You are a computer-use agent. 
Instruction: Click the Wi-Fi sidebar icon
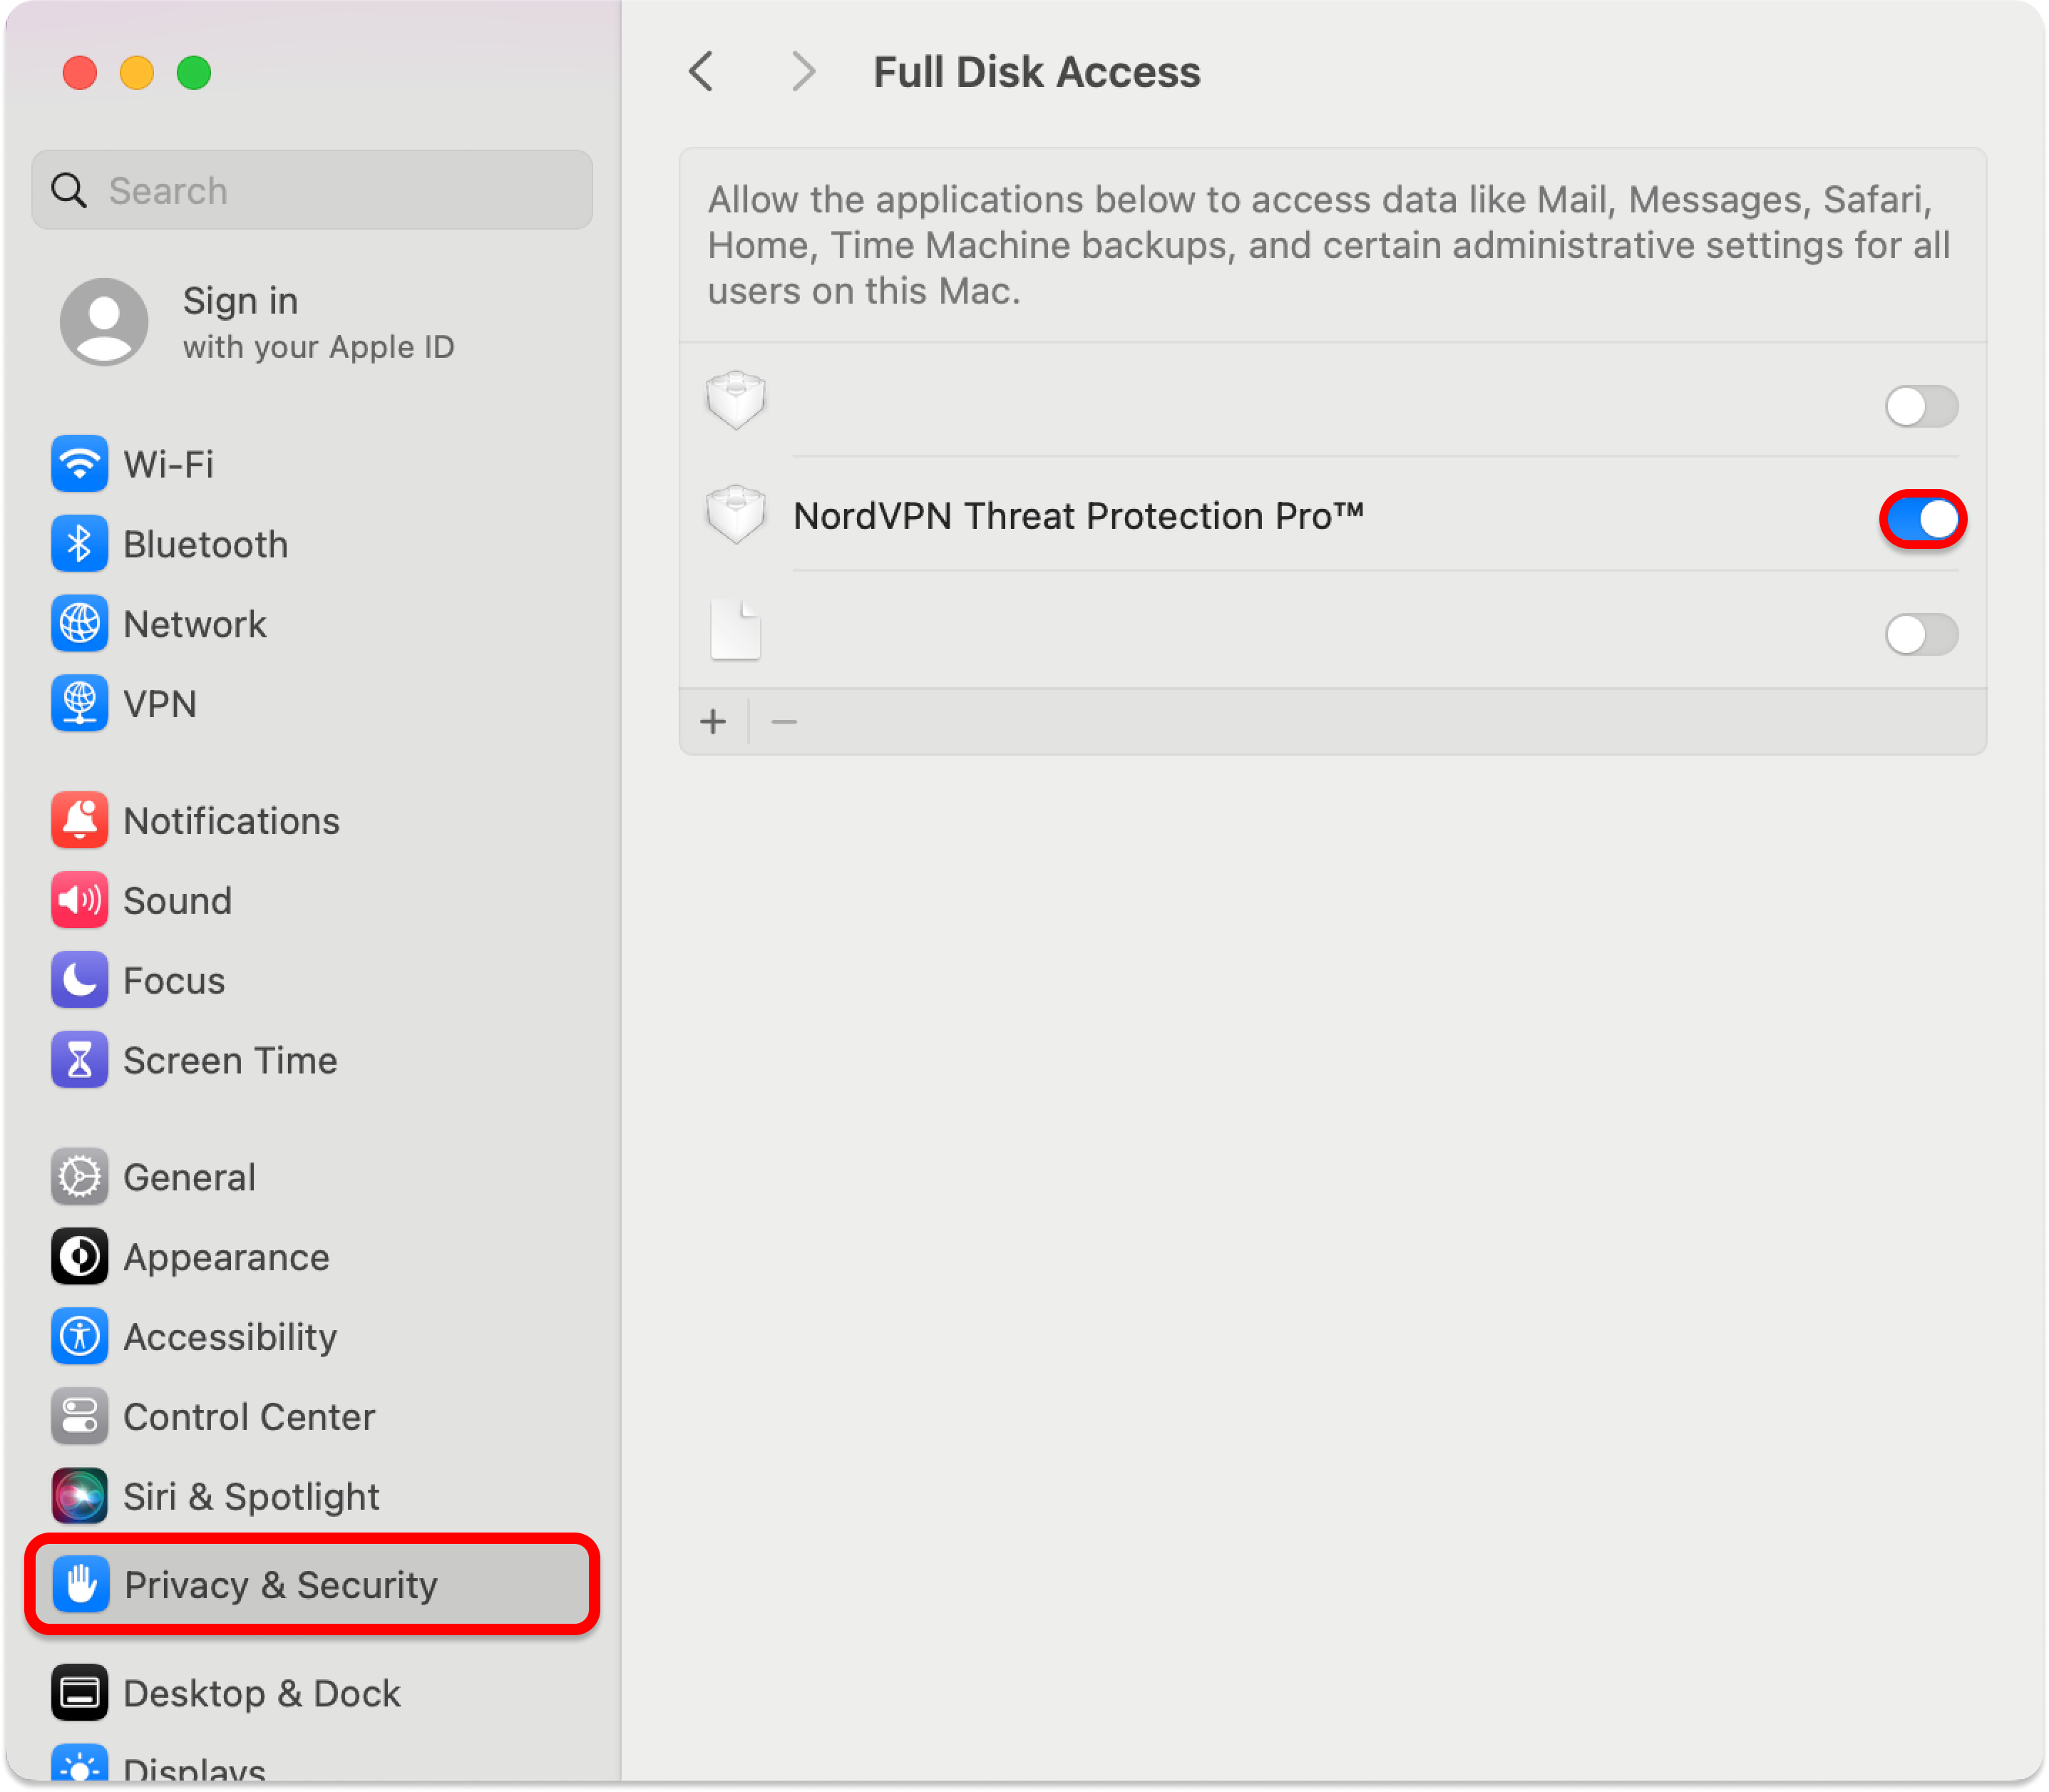pyautogui.click(x=79, y=464)
